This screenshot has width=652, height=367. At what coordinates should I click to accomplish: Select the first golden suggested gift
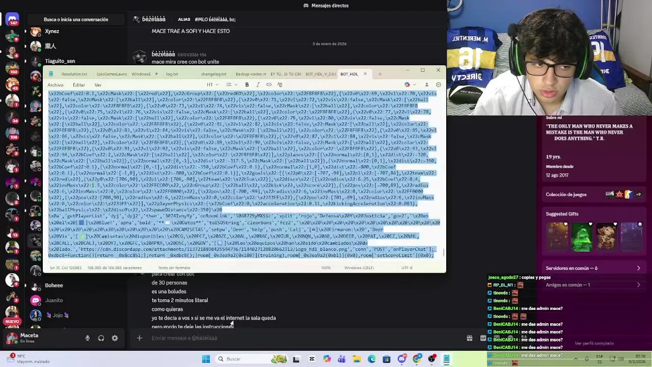[557, 237]
